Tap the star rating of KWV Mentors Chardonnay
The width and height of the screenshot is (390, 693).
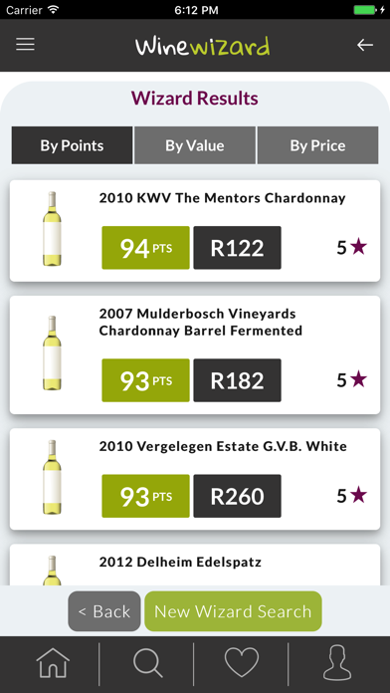(352, 248)
